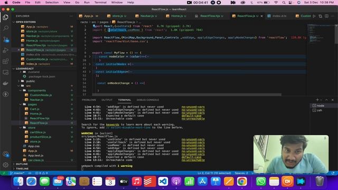Open the Debug Console tab

tap(148, 100)
